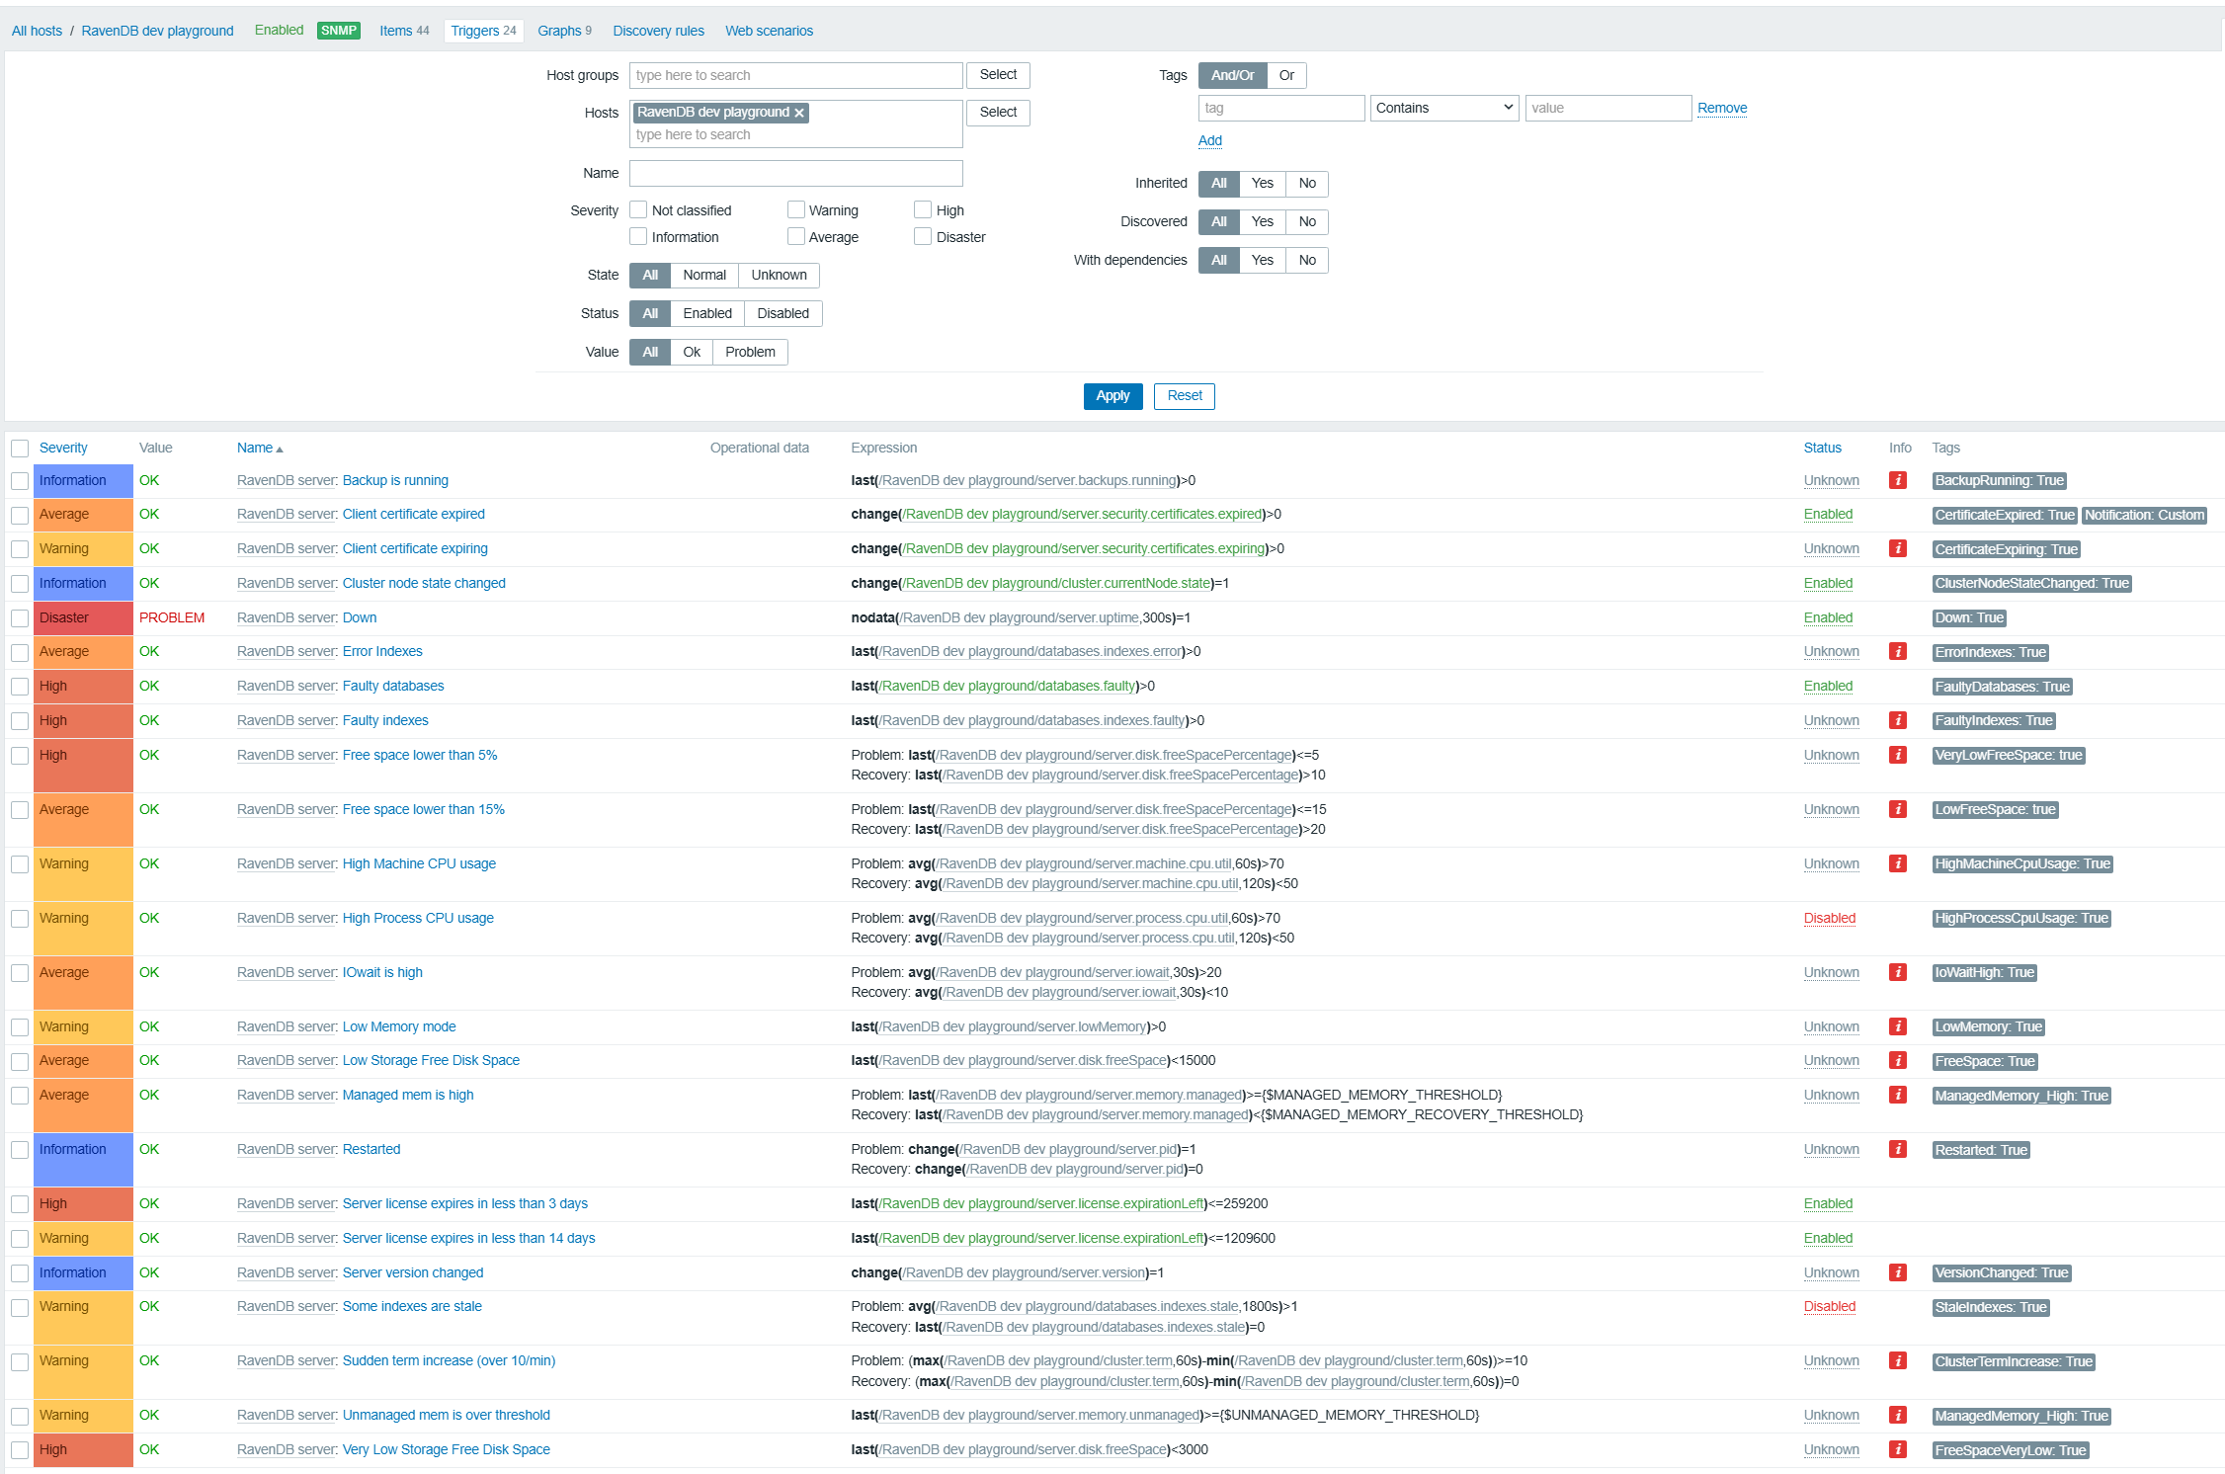This screenshot has width=2225, height=1474.
Task: Set Discovered filter to No
Action: 1307,221
